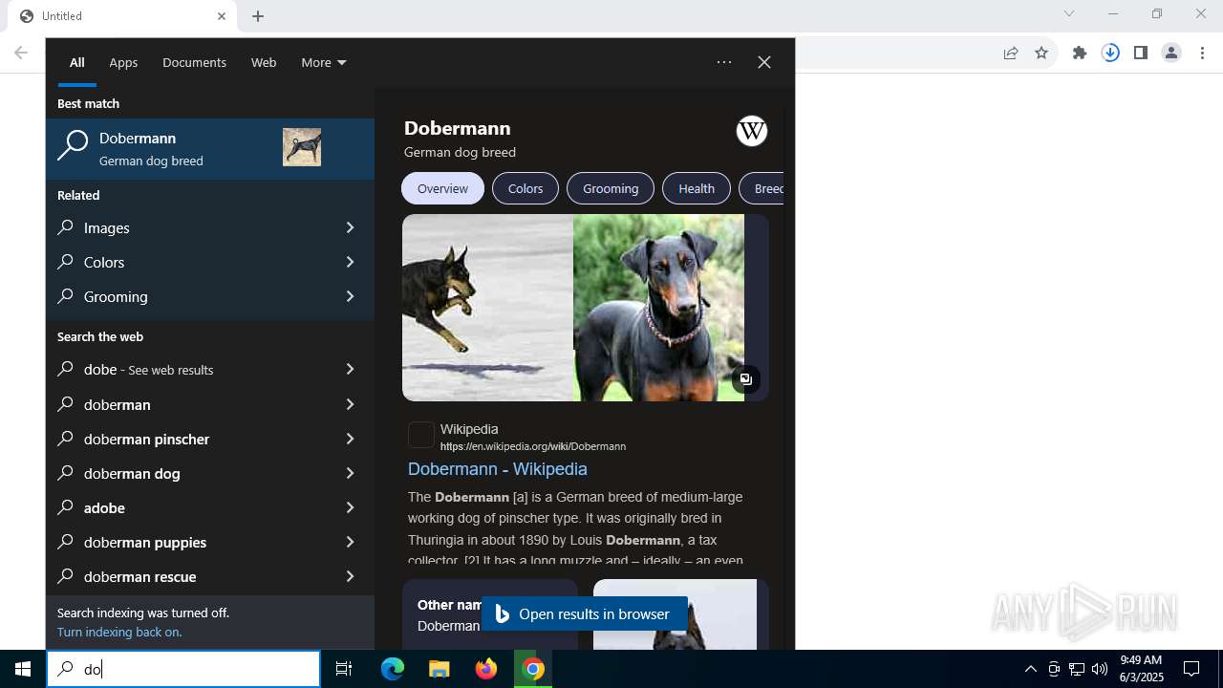Switch to Documents search tab

(x=194, y=62)
